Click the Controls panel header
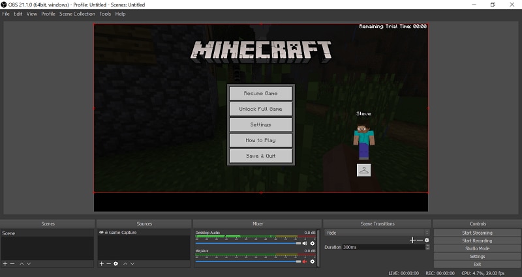The image size is (522, 277). tap(478, 224)
